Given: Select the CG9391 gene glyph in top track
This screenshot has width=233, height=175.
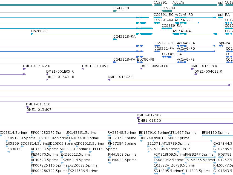Looking at the screenshot, I should [157, 5].
